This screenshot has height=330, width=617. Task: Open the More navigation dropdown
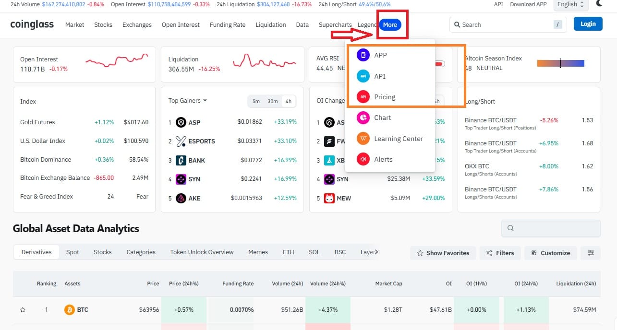(x=390, y=24)
